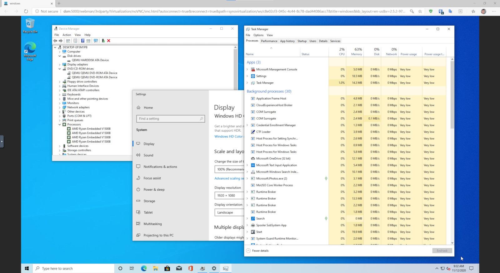Expand the Microsoft Management Console process
This screenshot has width=500, height=273.
(x=247, y=70)
